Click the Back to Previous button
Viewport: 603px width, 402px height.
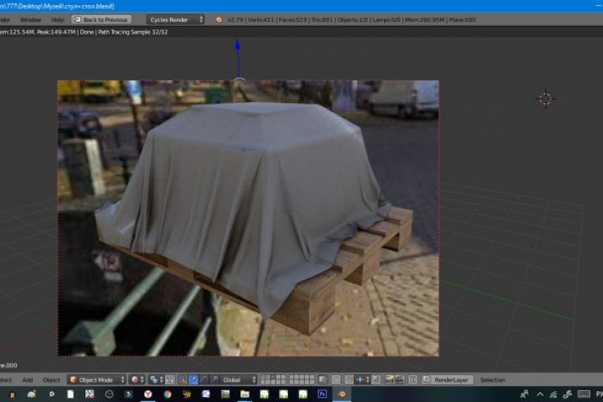tap(101, 19)
